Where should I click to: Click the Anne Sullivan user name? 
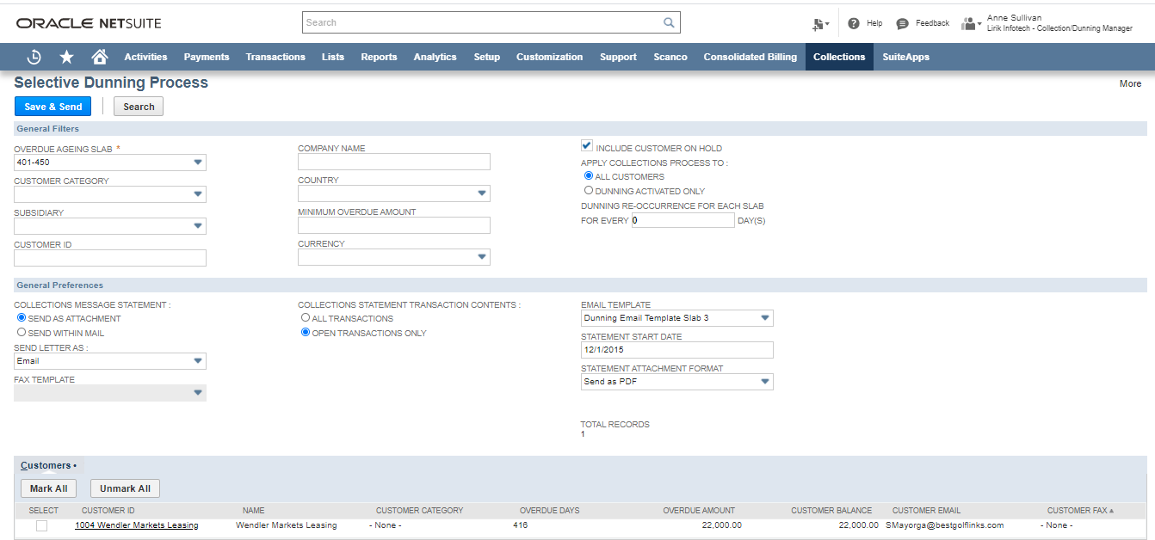click(1014, 17)
